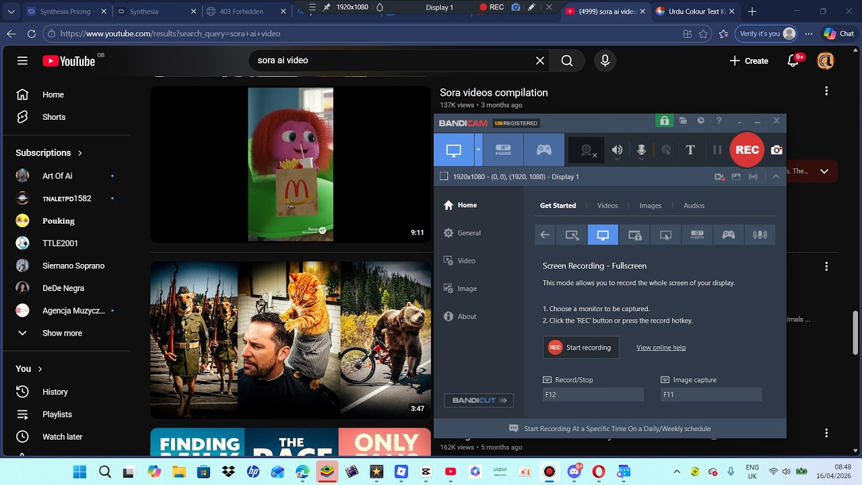Toggle mouse click effect in Bandicam toolbar
Image resolution: width=862 pixels, height=485 pixels.
(666, 150)
